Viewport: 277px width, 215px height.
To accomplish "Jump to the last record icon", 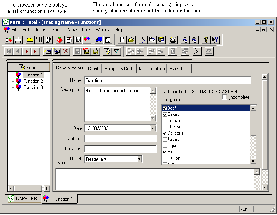I will click(35, 52).
